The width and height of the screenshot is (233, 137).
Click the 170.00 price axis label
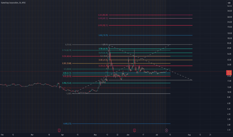(x=229, y=27)
